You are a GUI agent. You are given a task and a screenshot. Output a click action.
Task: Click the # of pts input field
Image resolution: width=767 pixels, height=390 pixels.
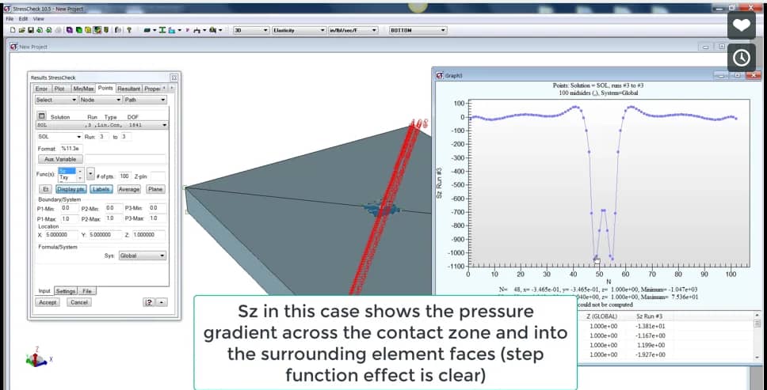pos(124,176)
